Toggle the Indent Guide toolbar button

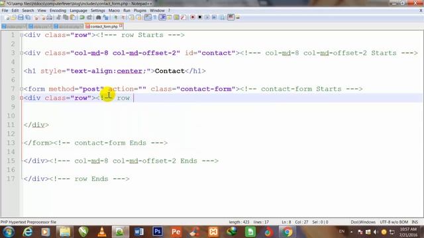[x=162, y=18]
